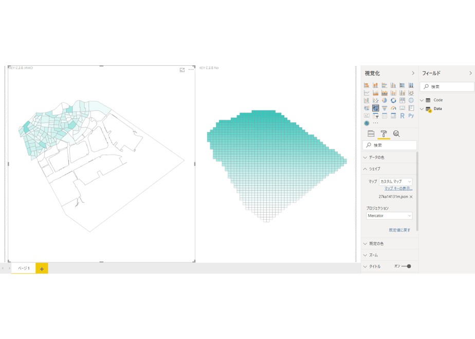Select the stacked column chart visual

tap(375, 85)
